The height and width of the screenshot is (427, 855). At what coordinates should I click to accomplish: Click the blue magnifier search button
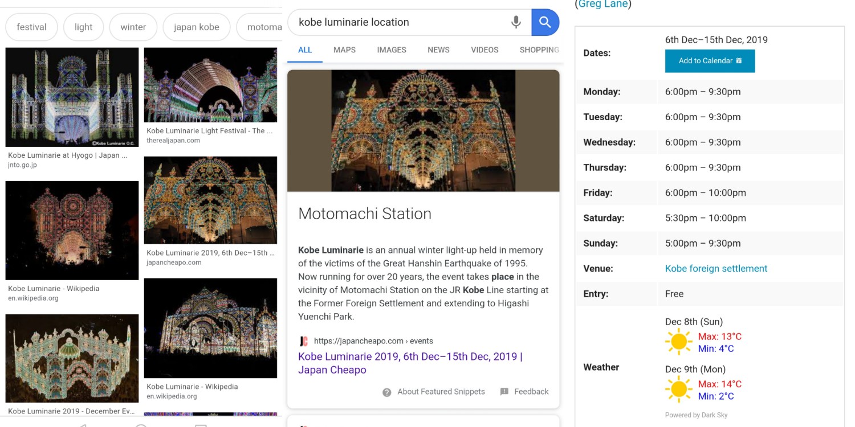click(545, 22)
